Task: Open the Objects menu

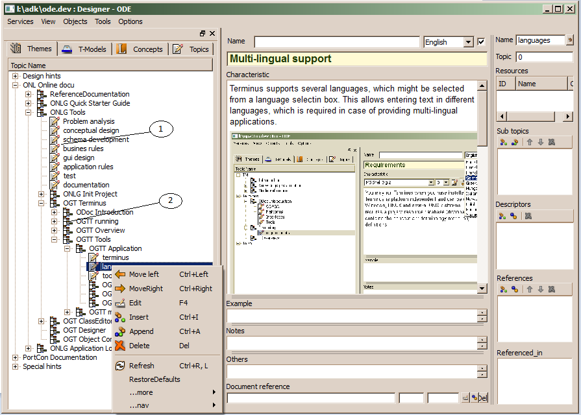Action: point(75,21)
